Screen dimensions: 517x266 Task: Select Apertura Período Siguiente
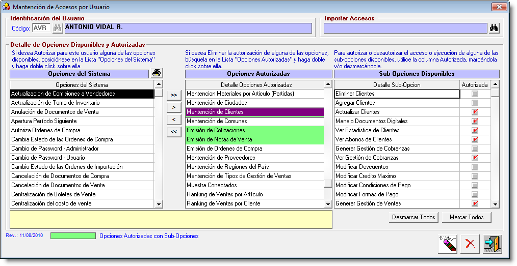point(82,122)
